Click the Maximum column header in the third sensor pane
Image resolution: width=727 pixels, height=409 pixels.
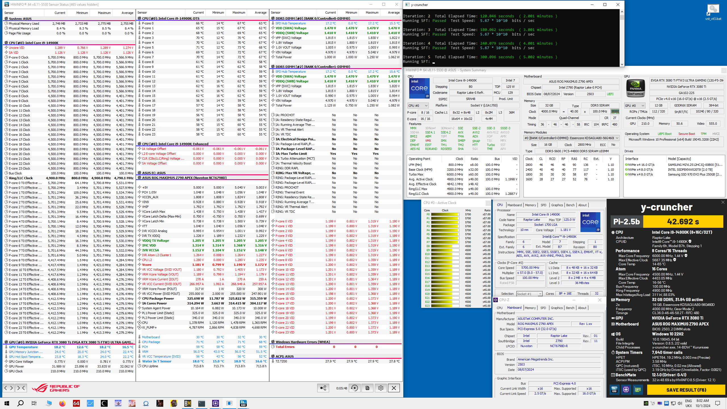coord(372,12)
